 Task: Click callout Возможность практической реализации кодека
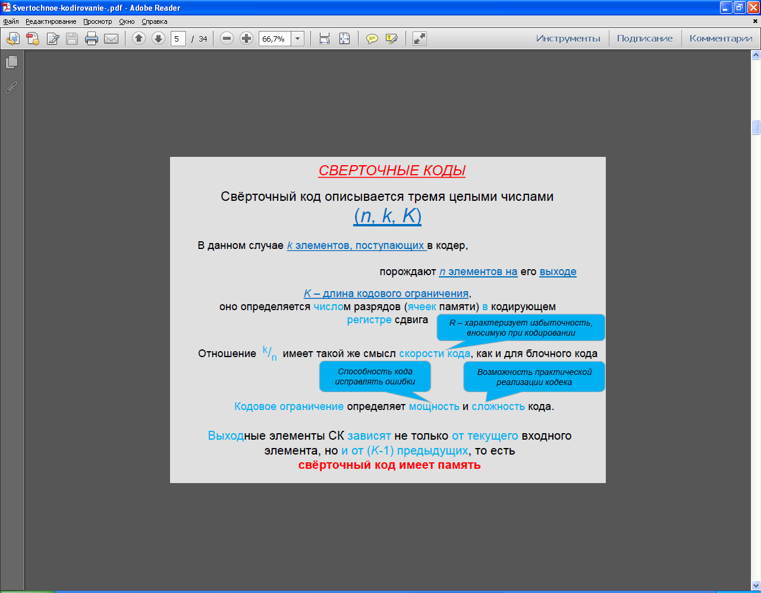(x=534, y=377)
